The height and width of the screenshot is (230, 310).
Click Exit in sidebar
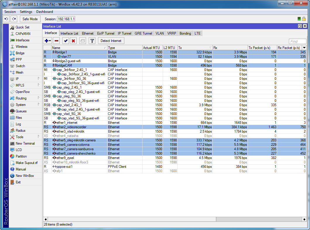(x=18, y=182)
